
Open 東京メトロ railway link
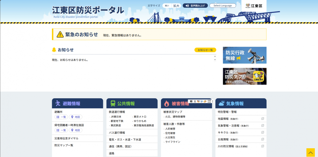pos(139,117)
